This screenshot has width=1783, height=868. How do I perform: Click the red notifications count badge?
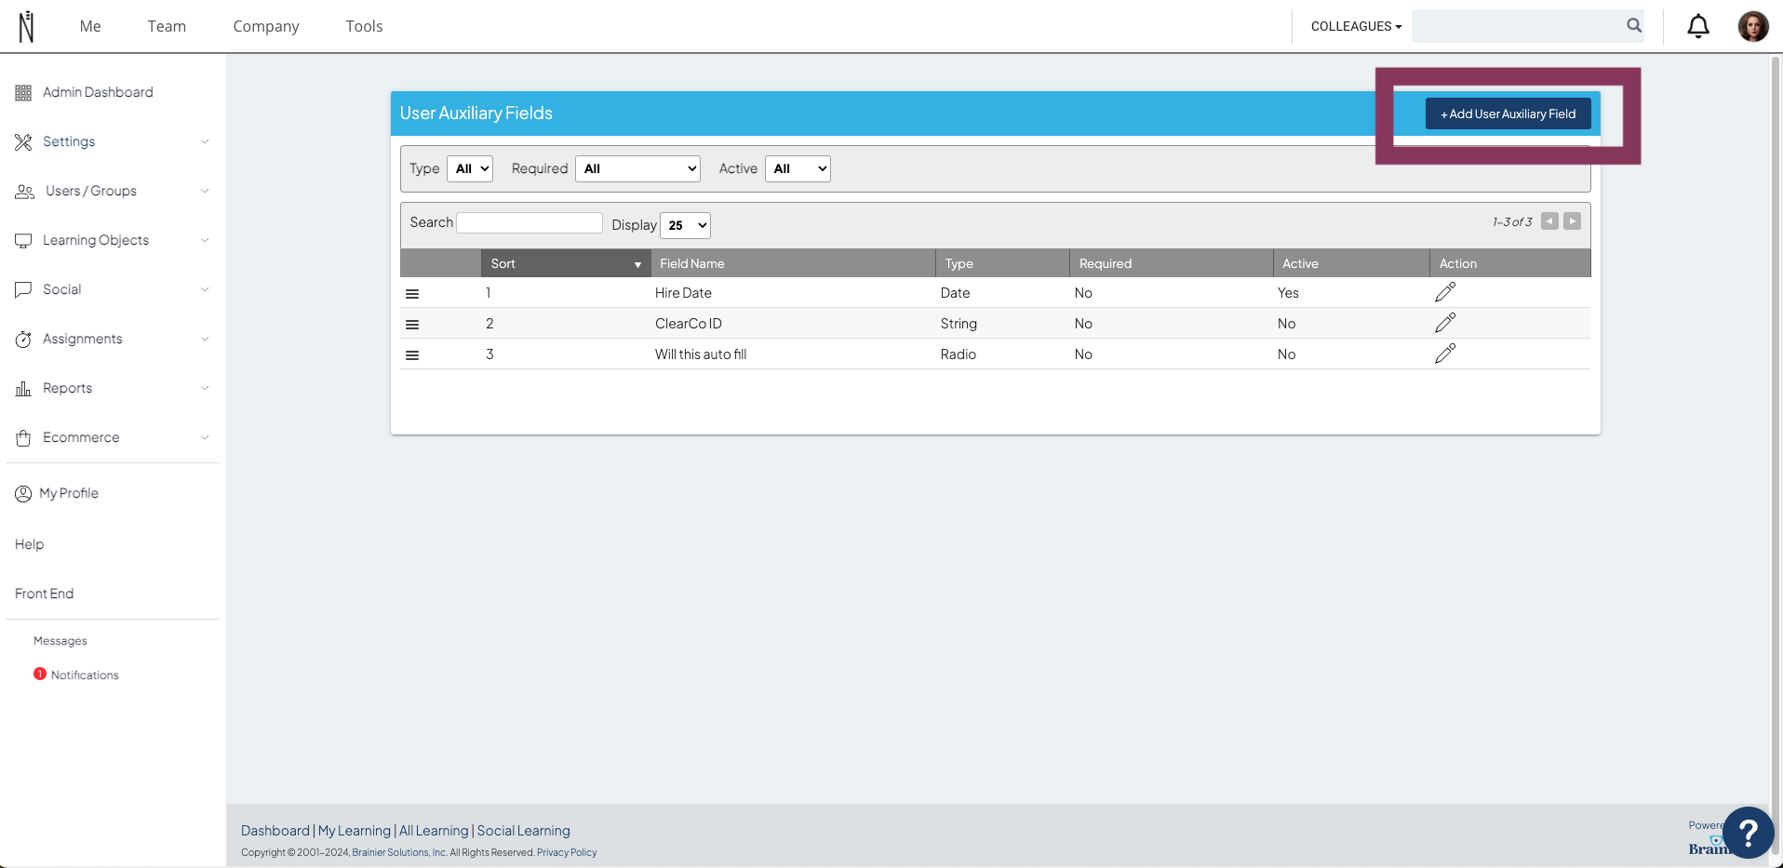(40, 674)
